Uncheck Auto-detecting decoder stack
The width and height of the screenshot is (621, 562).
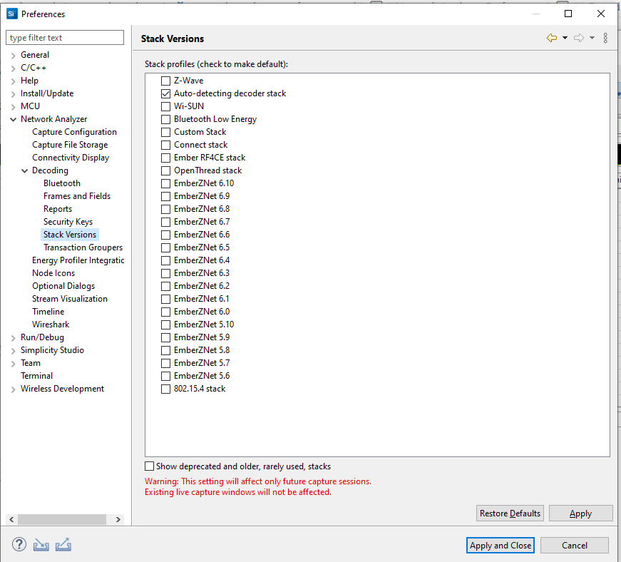[165, 94]
